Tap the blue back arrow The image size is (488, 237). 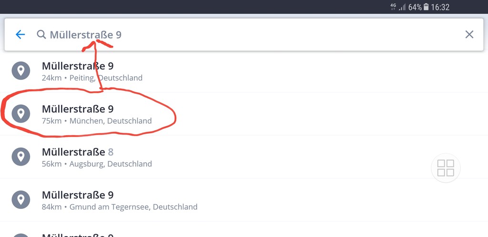[x=20, y=34]
